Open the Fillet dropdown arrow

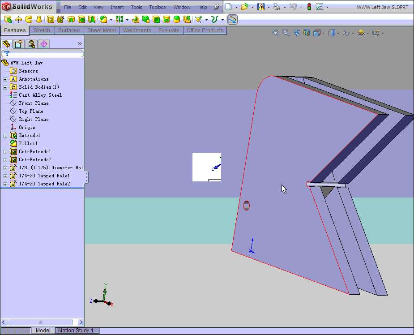point(111,20)
